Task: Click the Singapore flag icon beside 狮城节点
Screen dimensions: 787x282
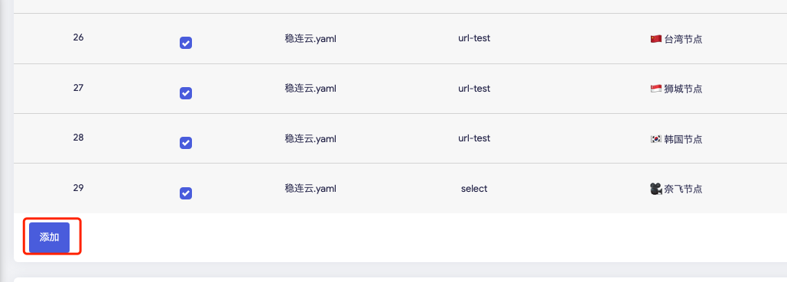Action: point(655,89)
